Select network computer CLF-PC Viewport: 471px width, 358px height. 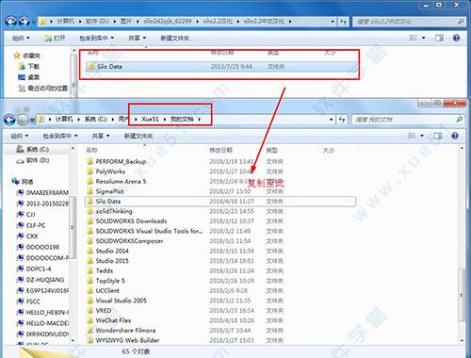(32, 225)
